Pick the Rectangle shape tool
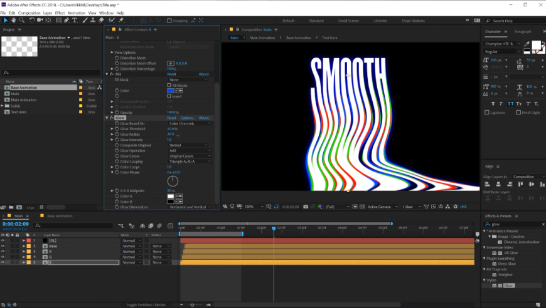546x308 pixels. 58,20
